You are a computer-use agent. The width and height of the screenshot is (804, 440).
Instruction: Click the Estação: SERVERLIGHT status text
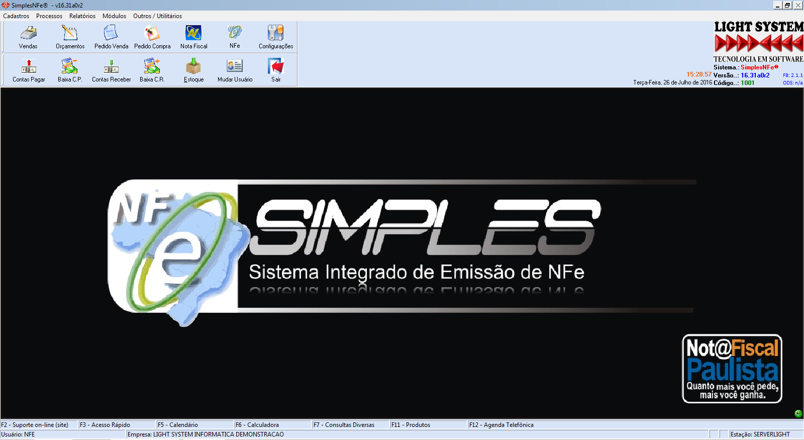(760, 434)
